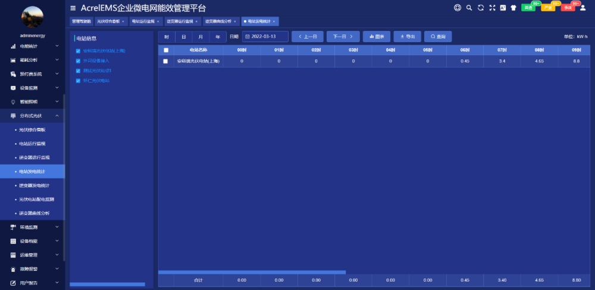This screenshot has width=595, height=290.
Task: Expand the 设备监测 sidebar menu
Action: pos(32,88)
